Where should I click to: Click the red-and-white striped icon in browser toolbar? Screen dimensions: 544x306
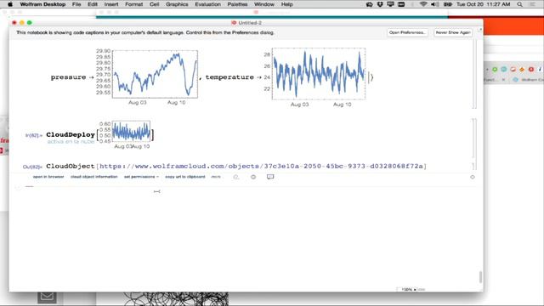(x=513, y=70)
